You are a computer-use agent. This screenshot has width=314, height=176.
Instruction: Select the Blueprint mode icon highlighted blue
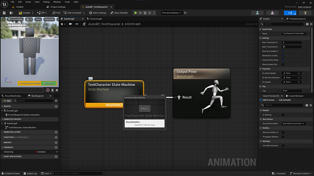pos(290,13)
